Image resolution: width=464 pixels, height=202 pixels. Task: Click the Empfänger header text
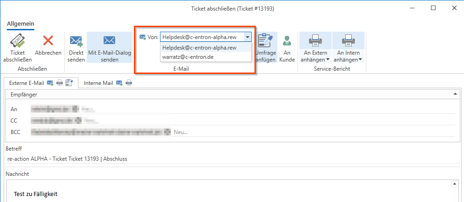tap(24, 95)
